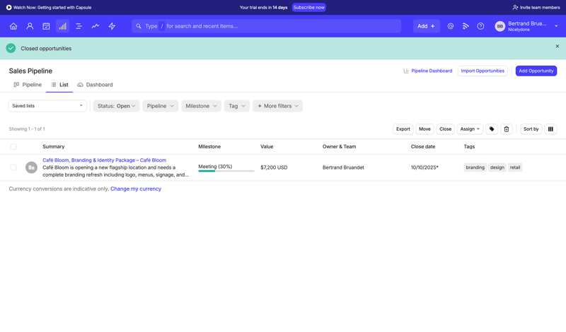
Task: Open the Add + menu button
Action: 427,26
